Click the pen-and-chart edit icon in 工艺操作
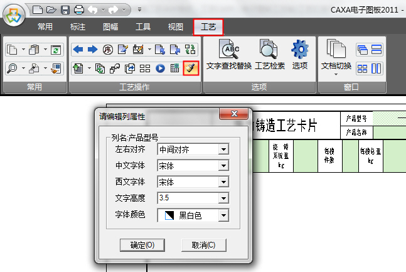406x272 pixels. tap(138, 49)
